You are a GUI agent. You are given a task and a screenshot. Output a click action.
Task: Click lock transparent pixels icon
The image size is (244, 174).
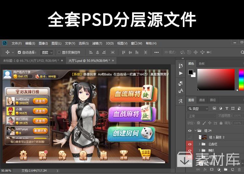coord(198,123)
